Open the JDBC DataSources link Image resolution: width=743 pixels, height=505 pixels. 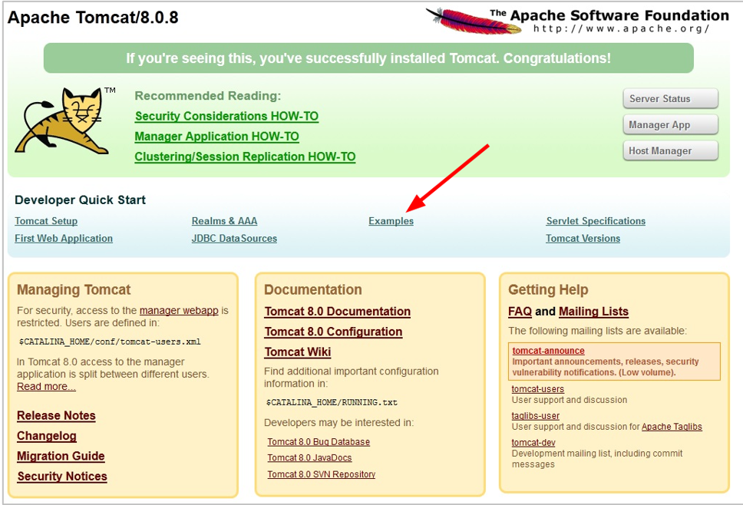click(x=234, y=239)
